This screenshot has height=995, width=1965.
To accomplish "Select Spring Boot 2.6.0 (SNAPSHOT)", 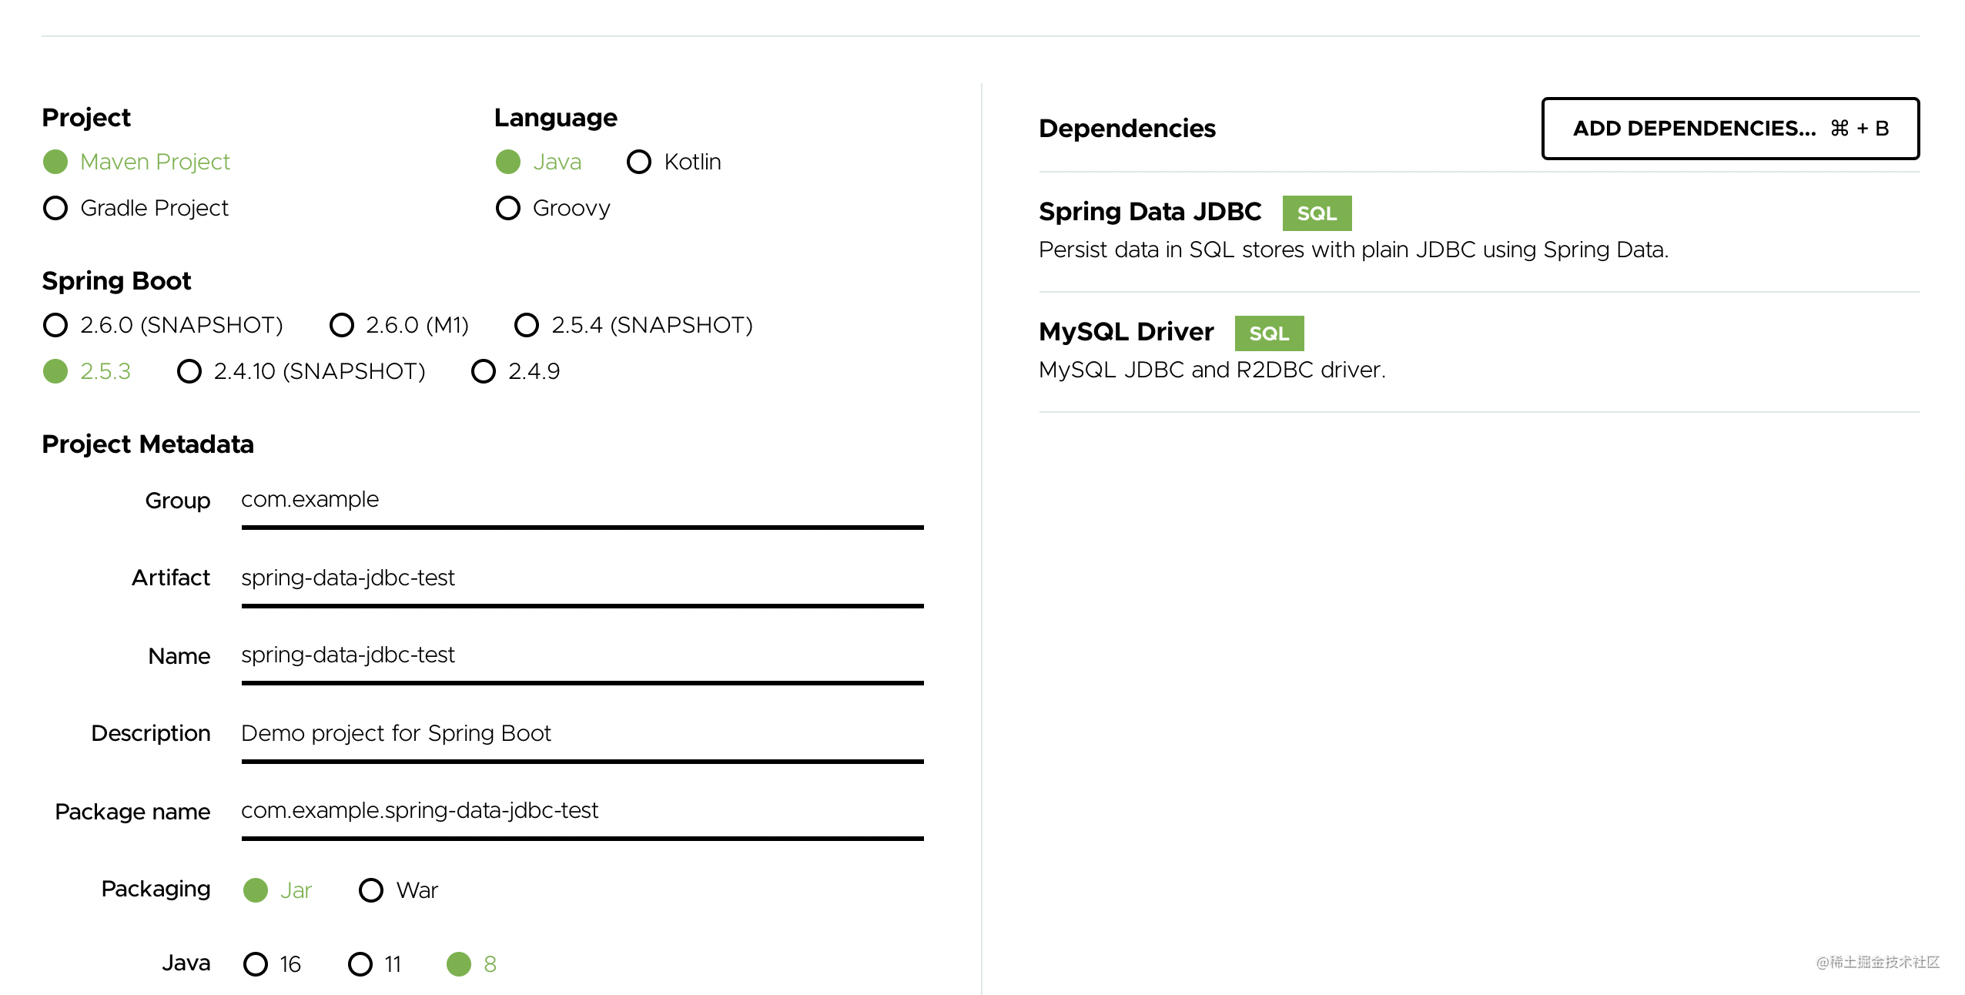I will (55, 325).
